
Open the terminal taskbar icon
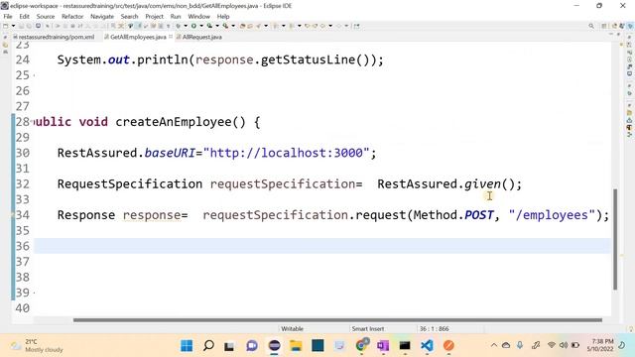[x=405, y=346]
